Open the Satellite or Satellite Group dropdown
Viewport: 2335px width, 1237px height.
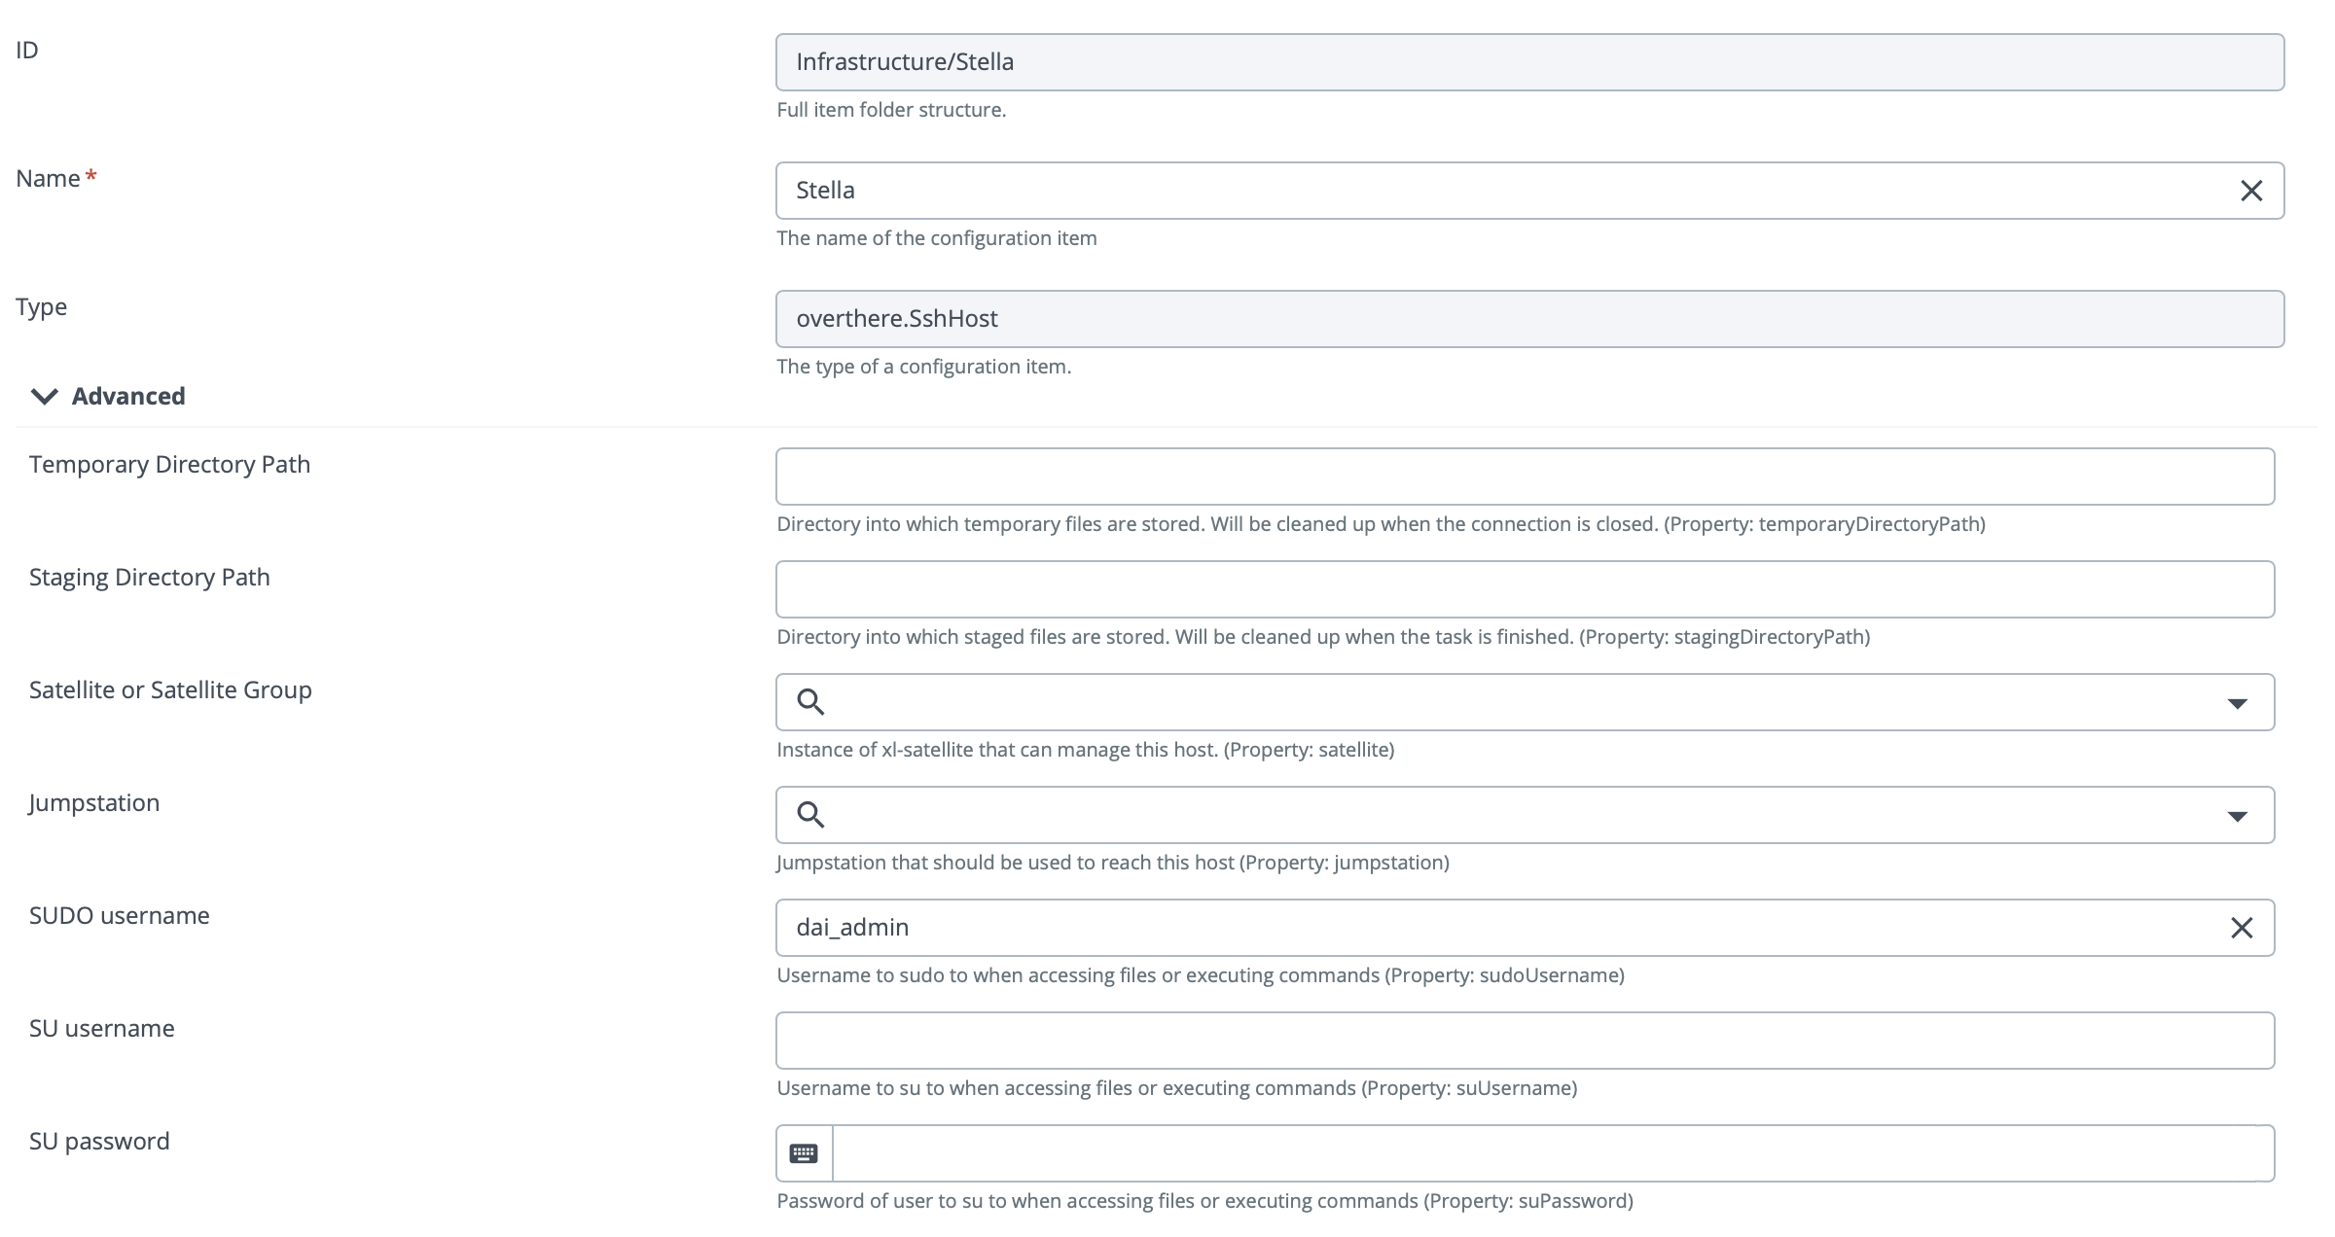pos(2243,701)
